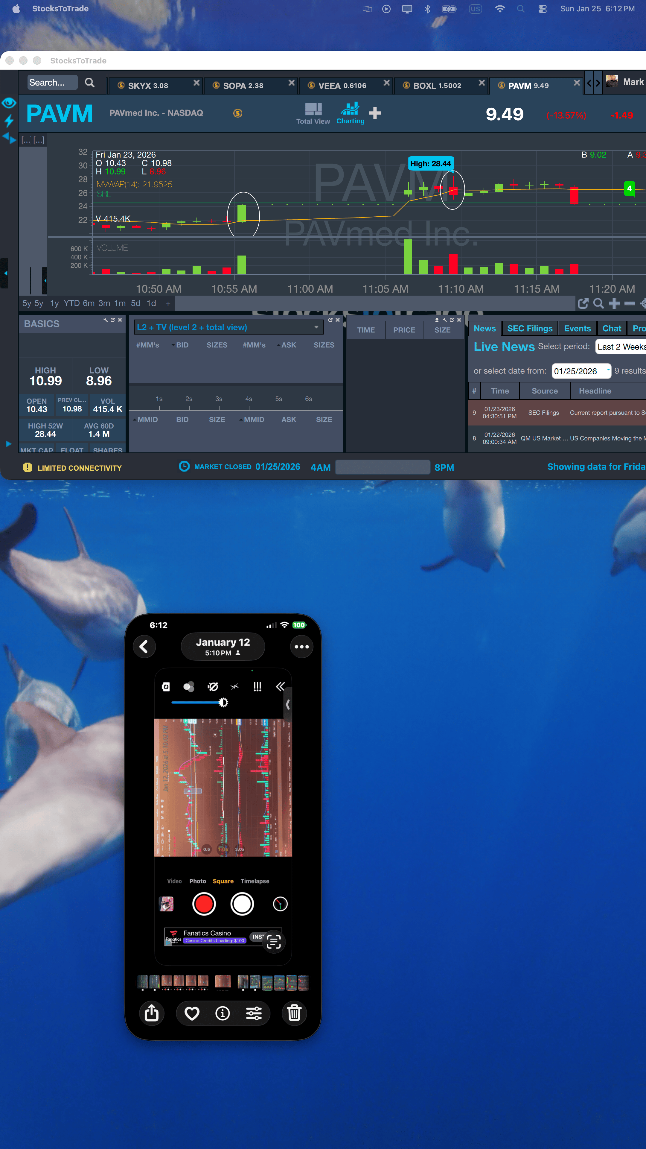Tap the trash icon on the phone

(294, 1013)
